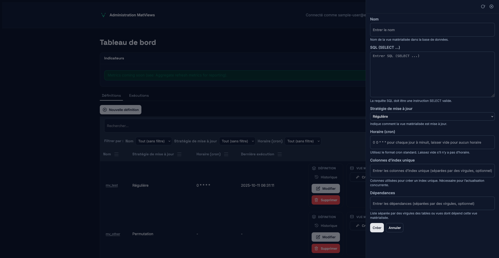Click the sort icon beside Dernière exécution header
Image resolution: width=499 pixels, height=258 pixels.
[x=280, y=154]
